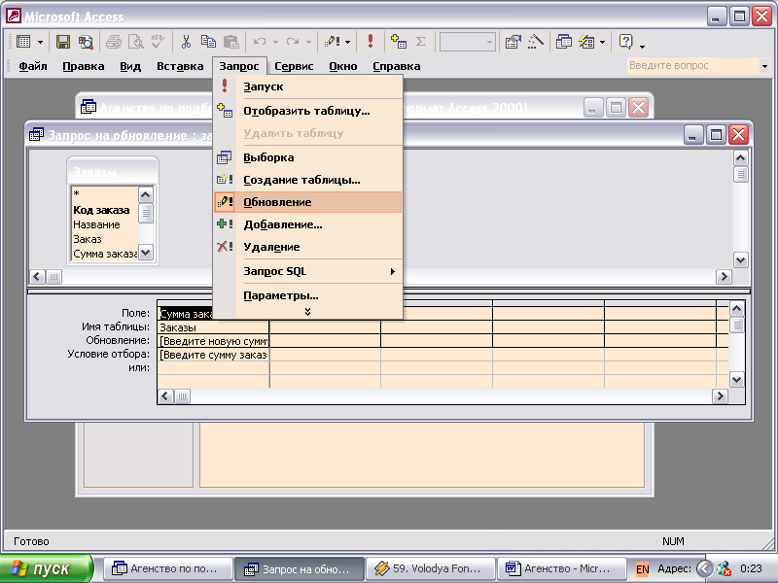This screenshot has height=583, width=778.
Task: Expand the Запрос menu's hidden items chevron
Action: tap(307, 311)
